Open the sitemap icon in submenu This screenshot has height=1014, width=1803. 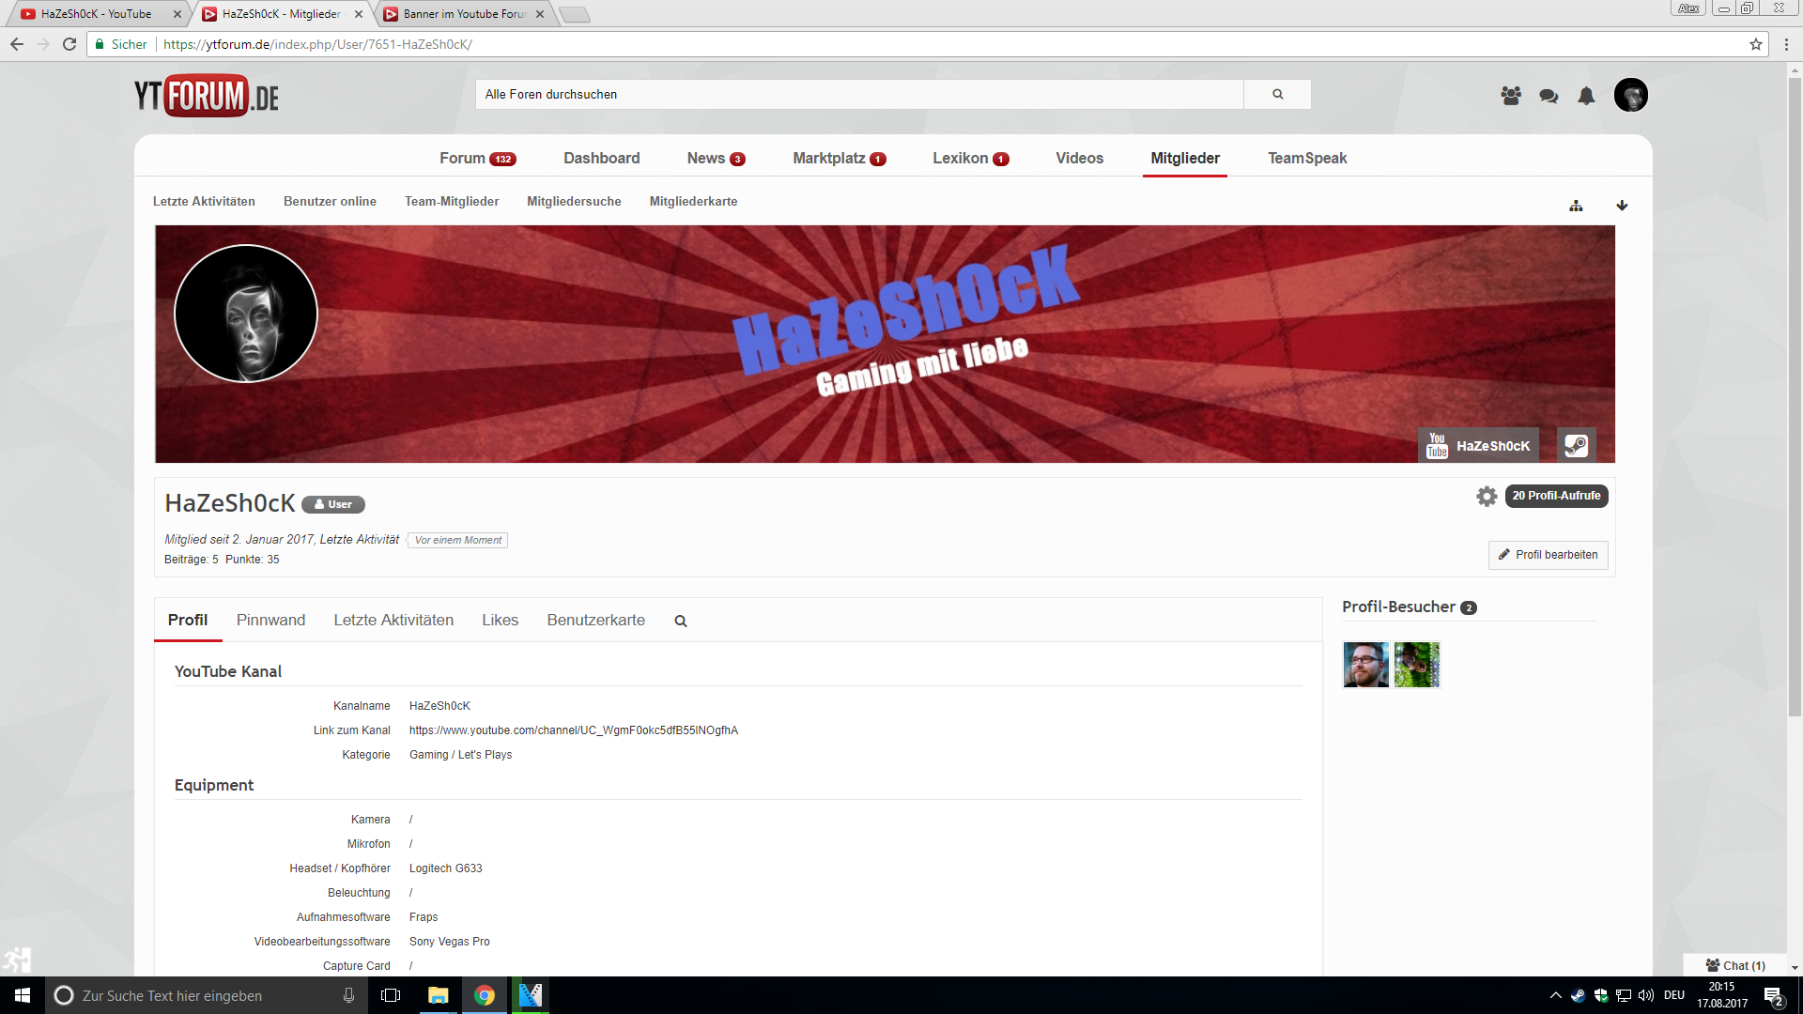pyautogui.click(x=1576, y=206)
